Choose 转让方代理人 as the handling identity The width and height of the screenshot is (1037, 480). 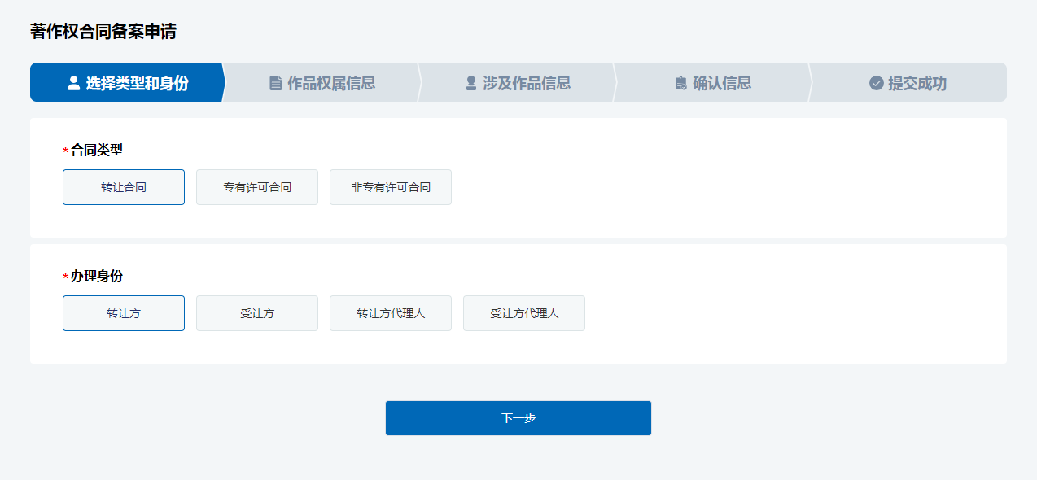point(390,312)
